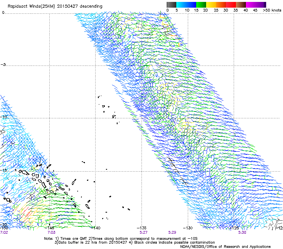Select the '-125' longitude label

(234, 228)
